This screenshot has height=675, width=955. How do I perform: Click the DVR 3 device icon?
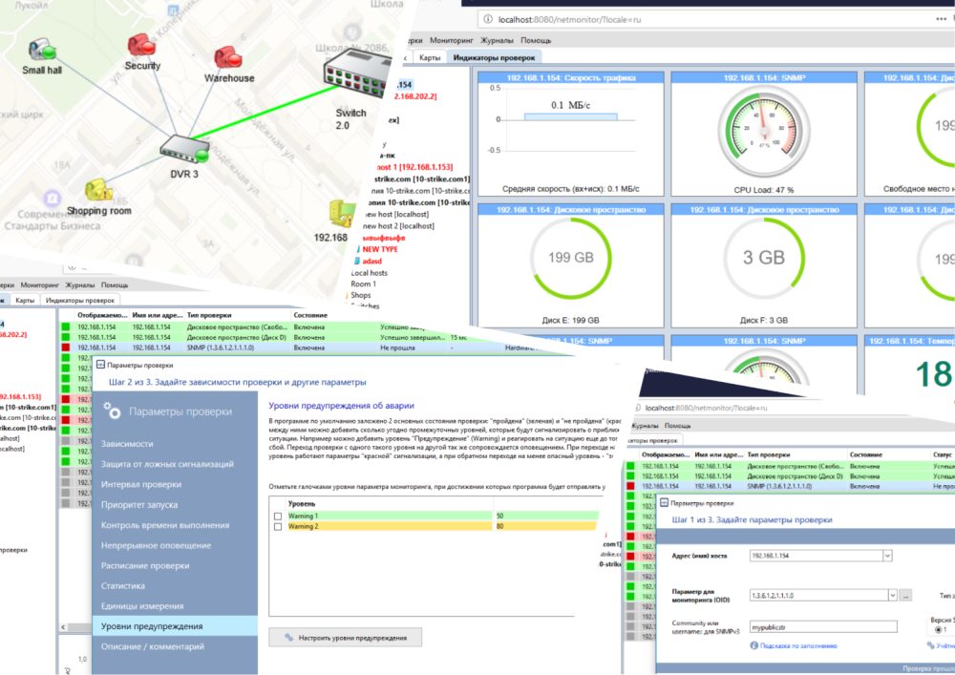coord(182,147)
